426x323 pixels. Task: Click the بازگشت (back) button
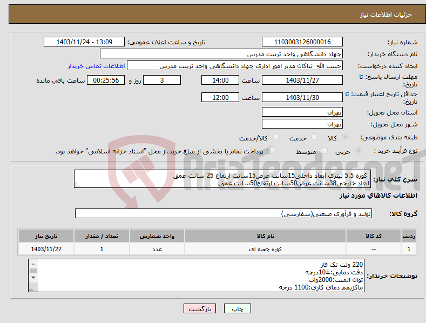coord(200,308)
